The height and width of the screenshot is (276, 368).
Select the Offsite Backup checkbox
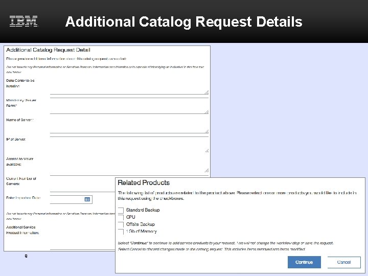pyautogui.click(x=121, y=224)
